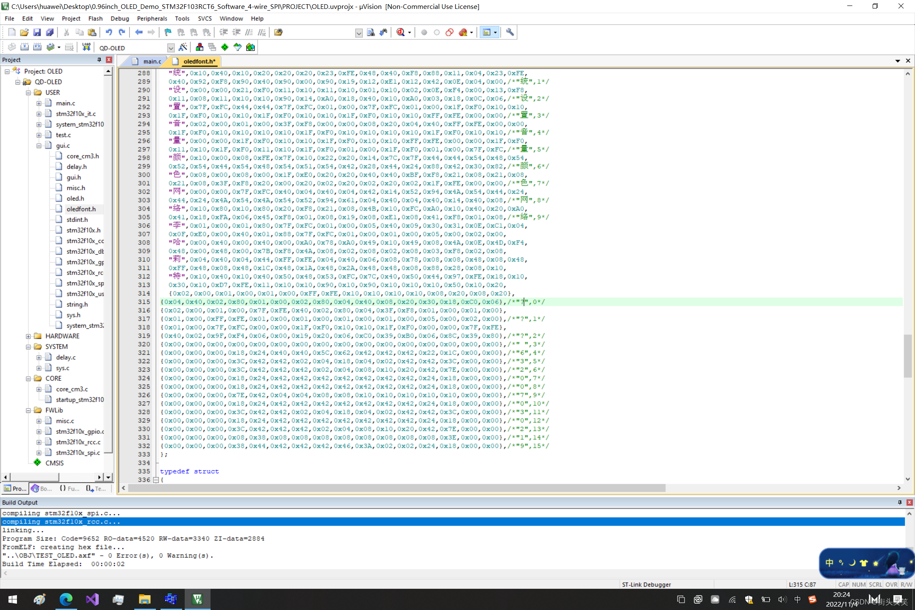Create a new file with toolbar icon

11,32
